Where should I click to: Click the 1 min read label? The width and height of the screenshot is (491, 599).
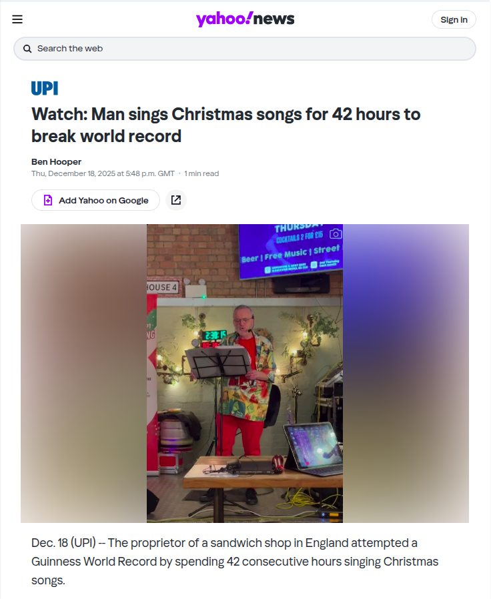(x=201, y=173)
